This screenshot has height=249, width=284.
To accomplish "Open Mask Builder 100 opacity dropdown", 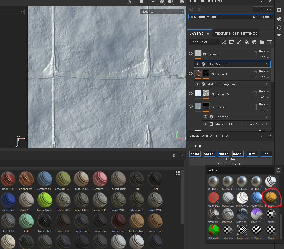I will pos(260,124).
